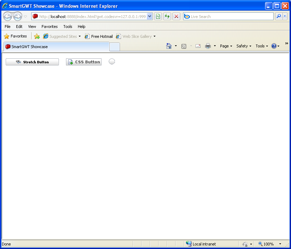Open a new blank tab
This screenshot has height=249, width=291.
115,47
